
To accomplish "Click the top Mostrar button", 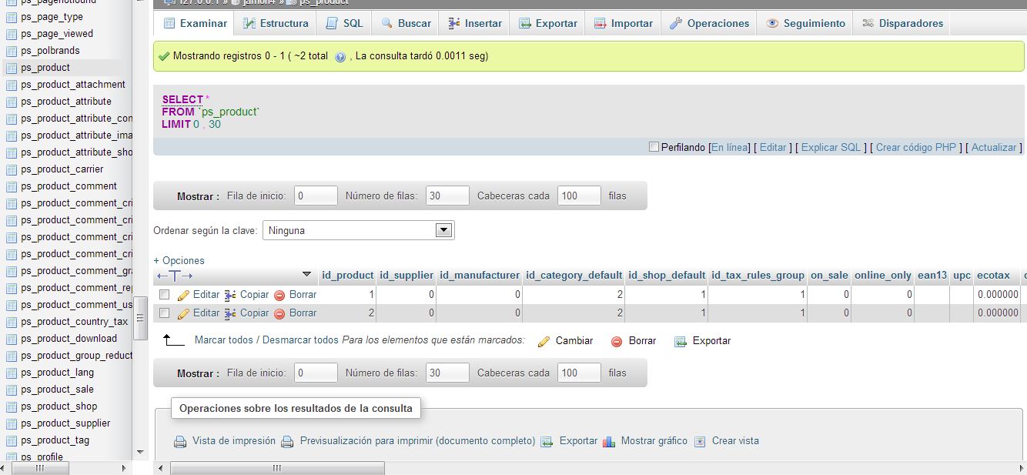I will [198, 196].
